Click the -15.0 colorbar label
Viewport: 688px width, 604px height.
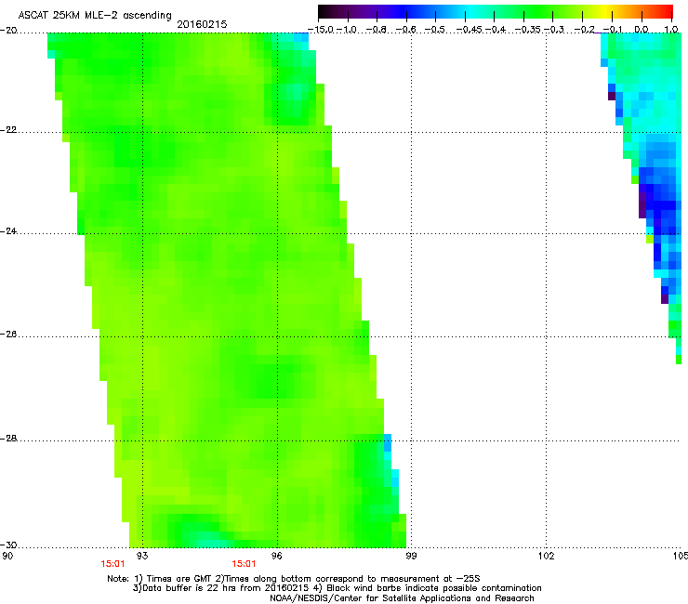point(321,30)
